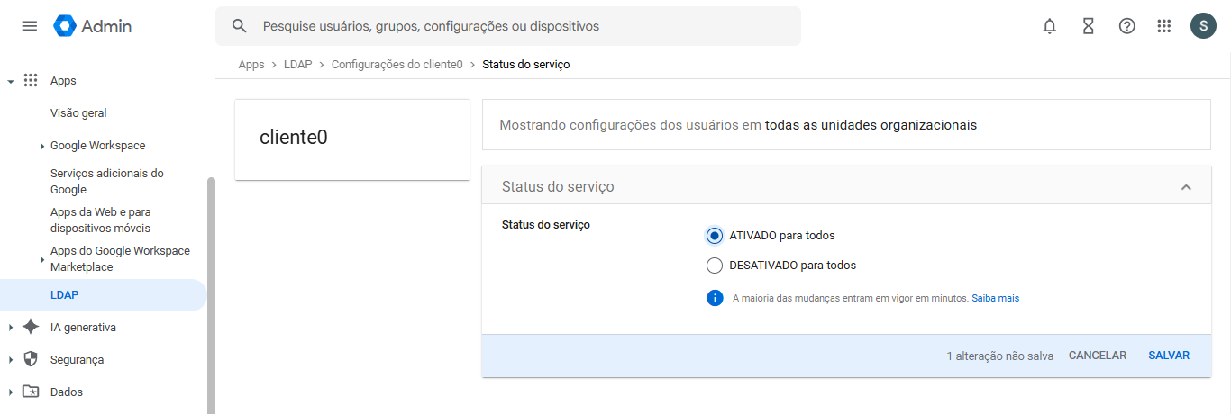Open the help question mark icon
The height and width of the screenshot is (414, 1231).
point(1127,26)
